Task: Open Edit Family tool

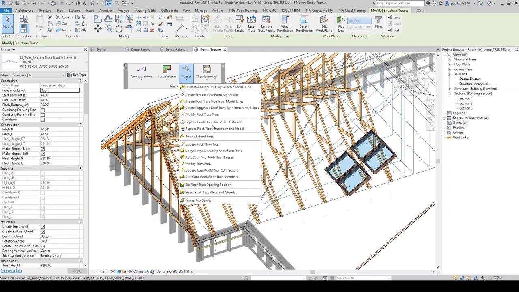Action: click(240, 24)
